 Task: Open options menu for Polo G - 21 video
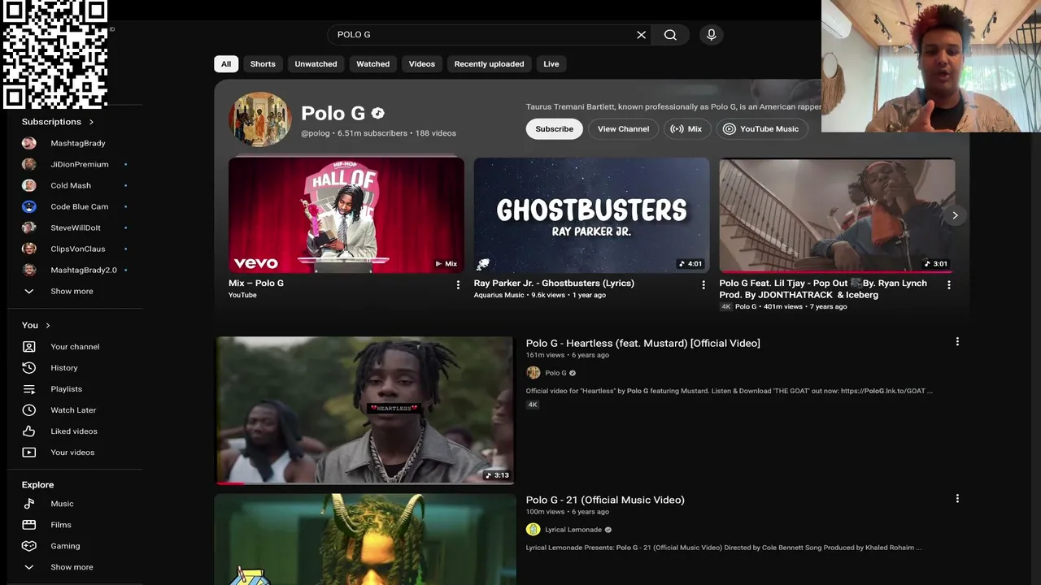(x=957, y=498)
